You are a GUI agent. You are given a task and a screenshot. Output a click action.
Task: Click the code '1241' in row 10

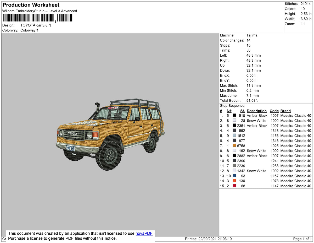pos(274,161)
